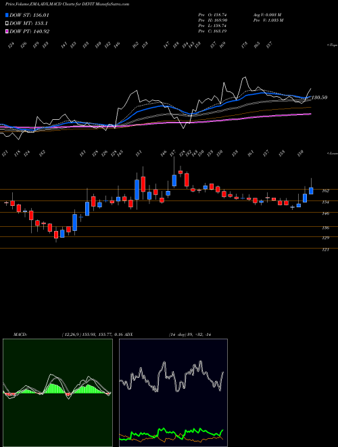338x447 pixels.
Task: Click the white DOW MT legend swatch
Action: 7,24
